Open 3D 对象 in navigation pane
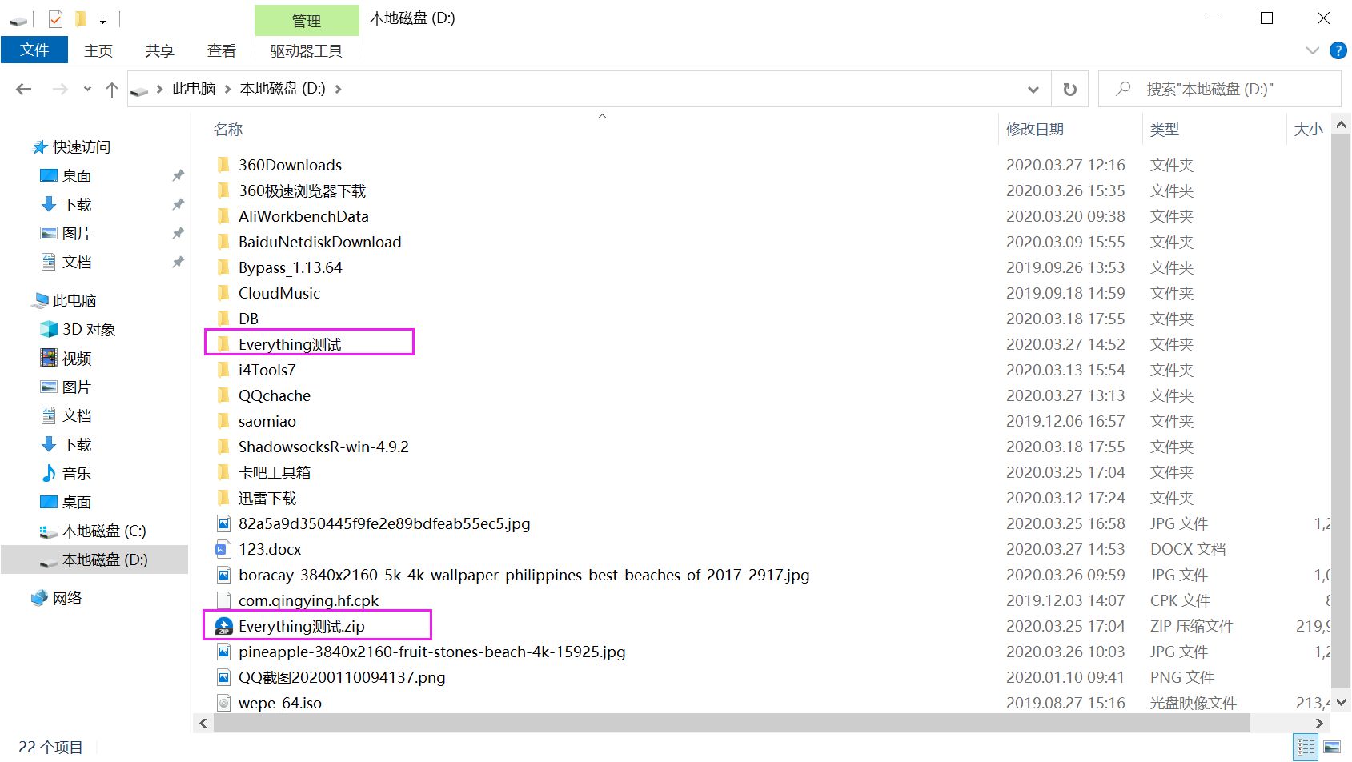Image resolution: width=1352 pixels, height=762 pixels. tap(89, 330)
